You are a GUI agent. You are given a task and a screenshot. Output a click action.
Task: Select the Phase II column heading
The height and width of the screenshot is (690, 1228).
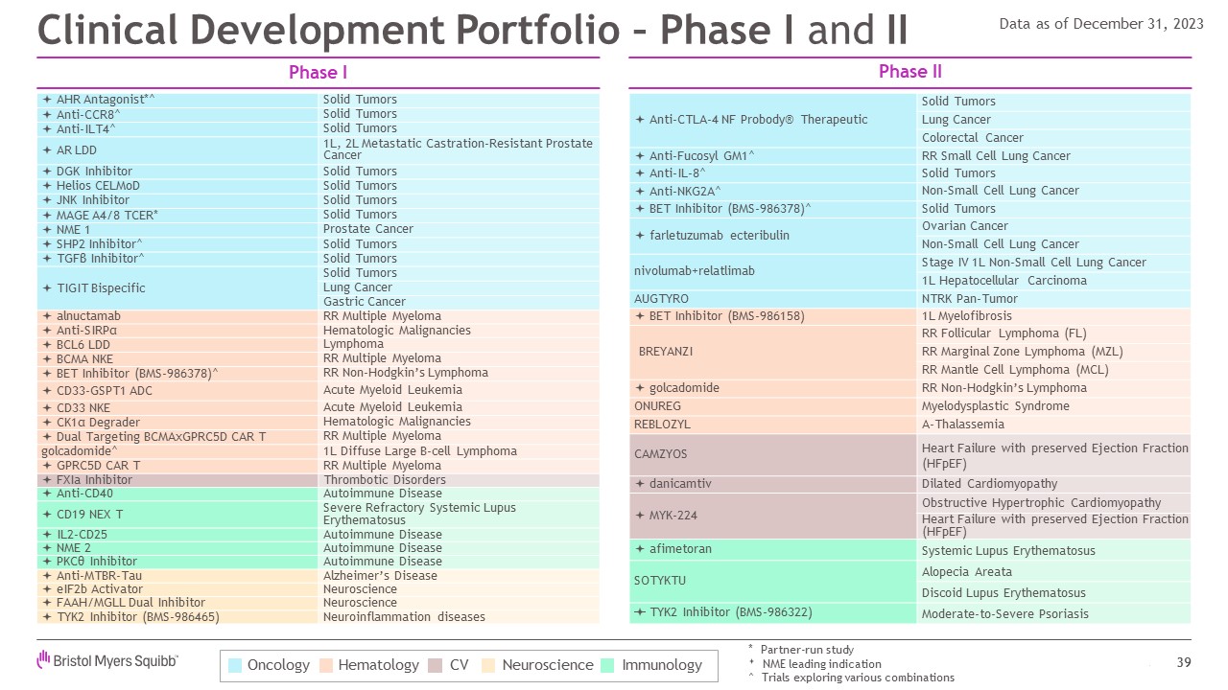pos(909,72)
